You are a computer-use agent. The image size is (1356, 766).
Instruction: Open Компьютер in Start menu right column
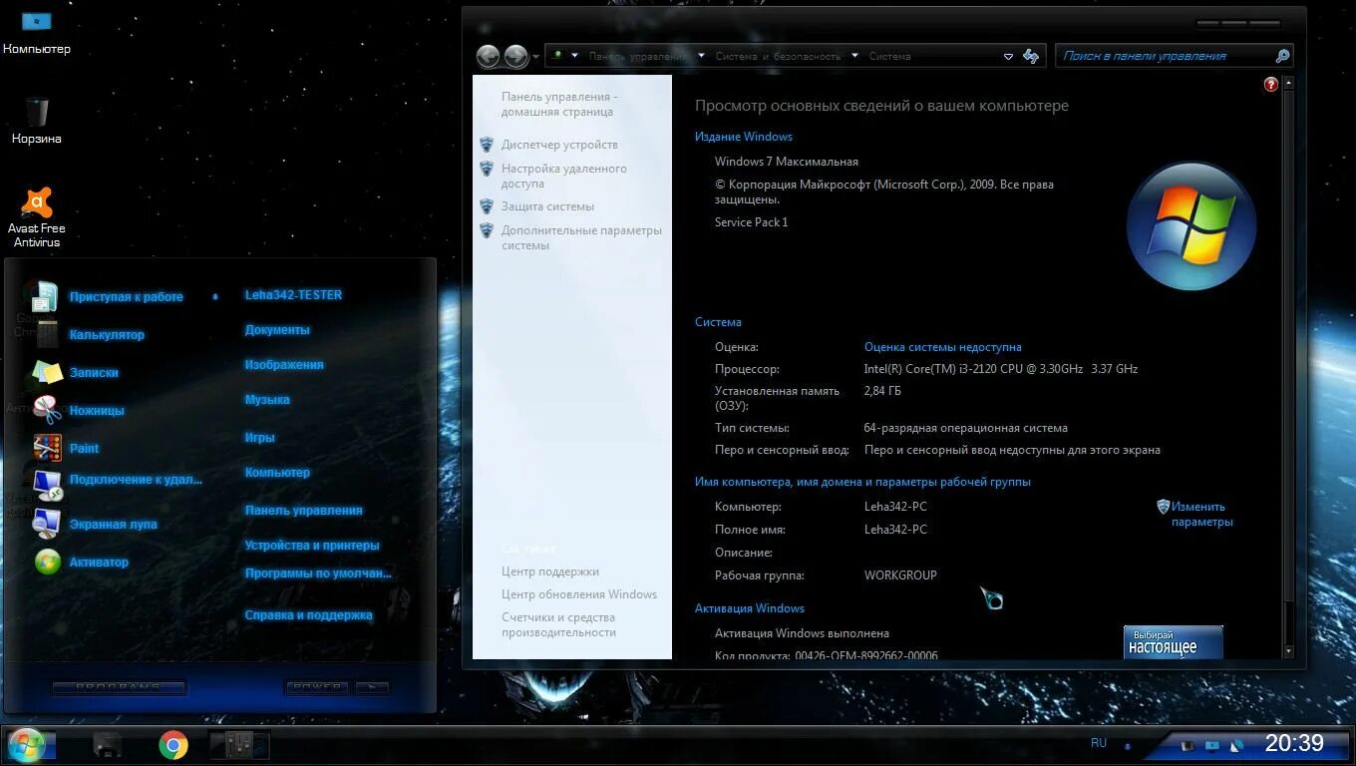(277, 473)
